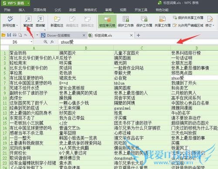Expand the quick access toolbar dropdown
The image size is (218, 169).
coord(37,35)
